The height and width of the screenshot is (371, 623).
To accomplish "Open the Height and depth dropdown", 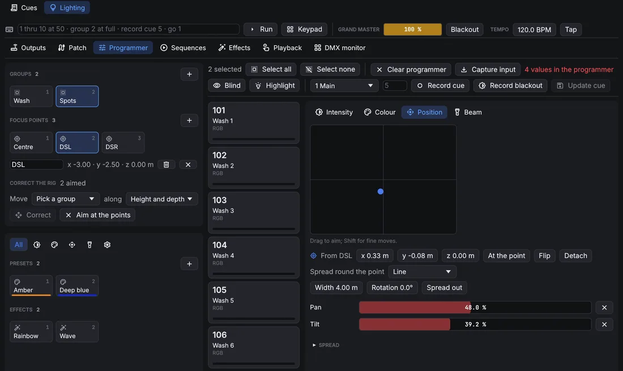I will 162,199.
